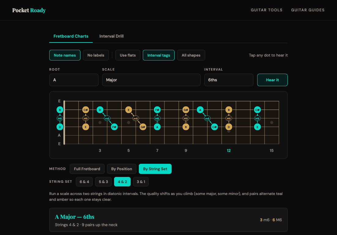337x235 pixels.
Task: Tap the amber E dot at fret 2
Action: [86, 127]
